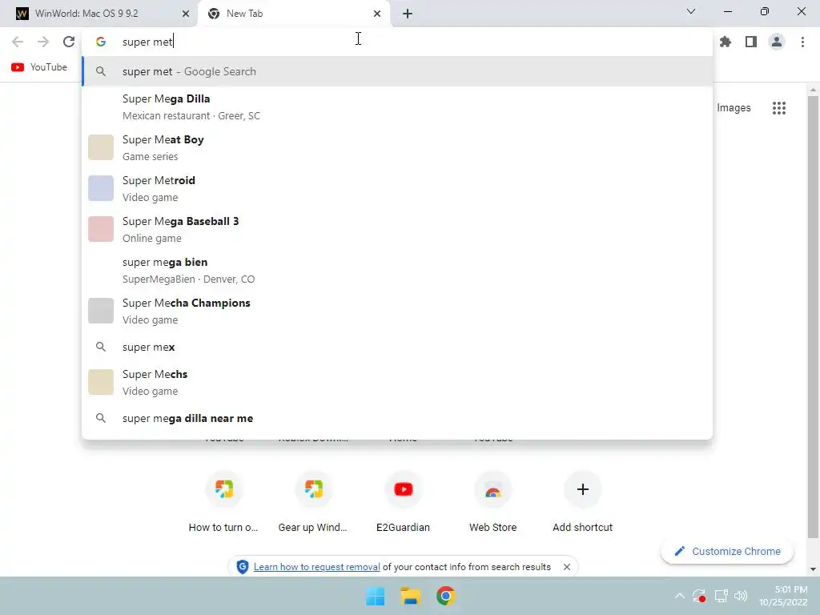Viewport: 820px width, 615px height.
Task: Click the Super Mega Baseball 3 thumbnail
Action: pyautogui.click(x=101, y=229)
